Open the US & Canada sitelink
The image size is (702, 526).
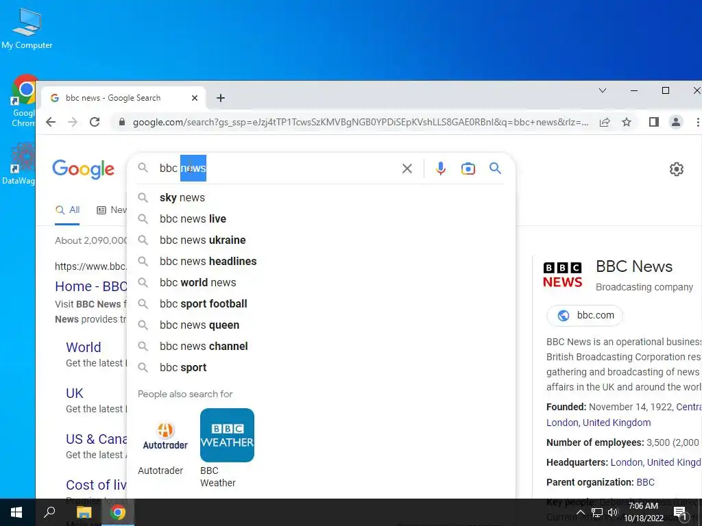(x=96, y=439)
